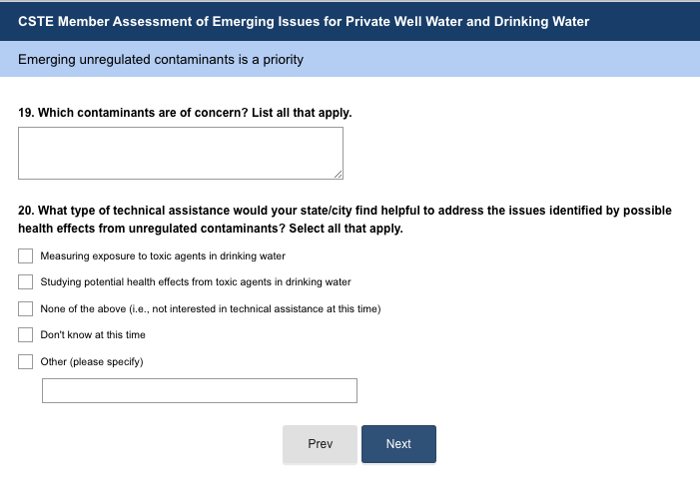Check the Measuring exposure to toxic agents box
The height and width of the screenshot is (493, 700).
click(26, 256)
